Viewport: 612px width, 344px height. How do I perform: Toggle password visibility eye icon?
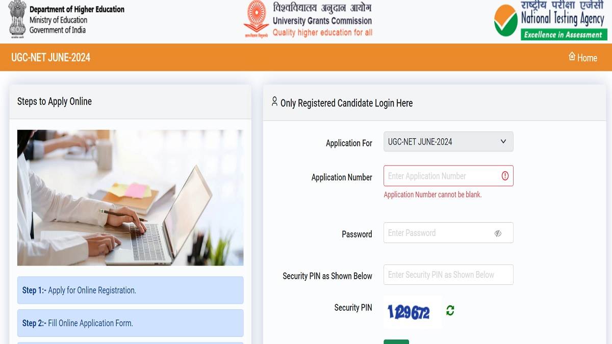point(498,233)
